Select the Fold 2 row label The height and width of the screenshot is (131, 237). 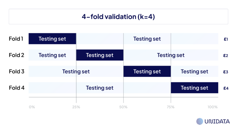(16, 55)
